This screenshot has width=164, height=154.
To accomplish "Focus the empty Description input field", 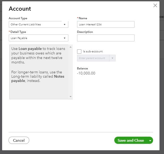I will coord(106,38).
